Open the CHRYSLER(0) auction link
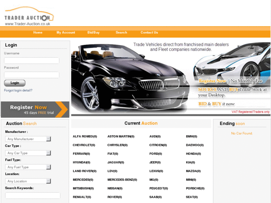This screenshot has height=203, width=271. click(117, 145)
